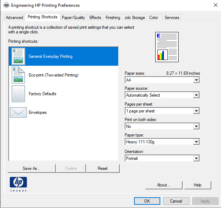
Task: Select the Eco-print (Two-sided Printing) text
Action: tap(54, 75)
